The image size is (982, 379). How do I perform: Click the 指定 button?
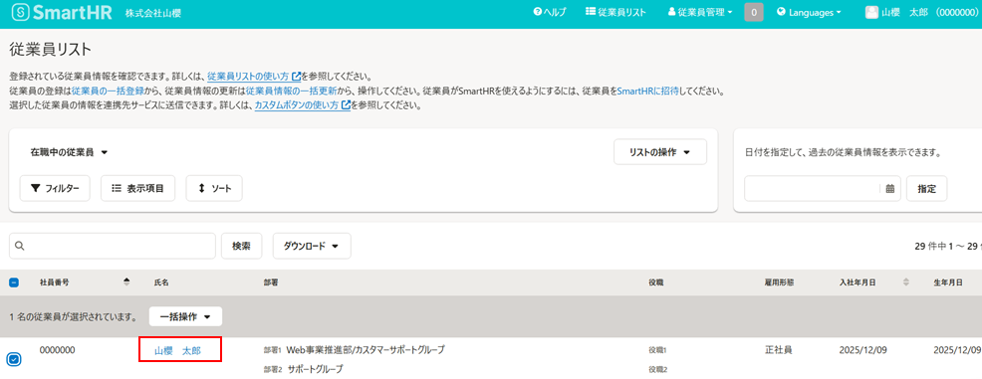pos(927,189)
